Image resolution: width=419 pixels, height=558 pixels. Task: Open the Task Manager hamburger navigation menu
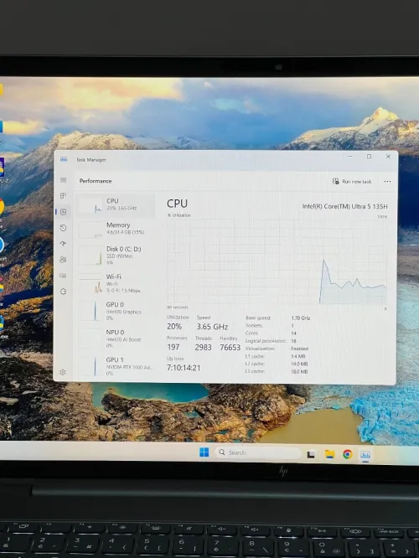pos(64,180)
